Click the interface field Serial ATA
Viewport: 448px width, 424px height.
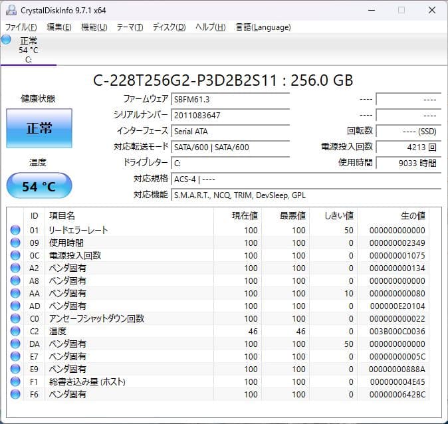click(230, 132)
